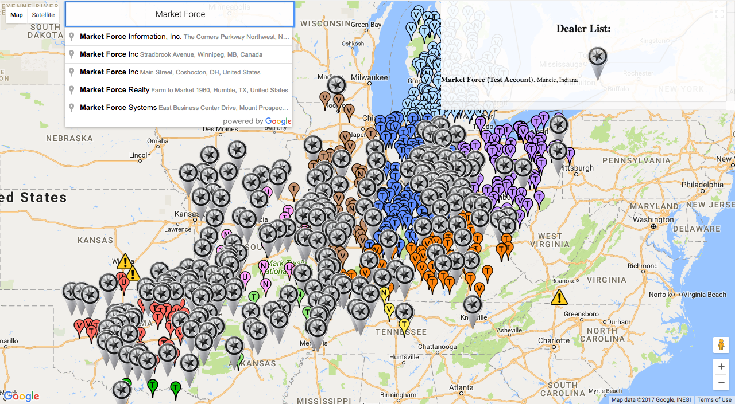Click orange V marker just above Knoxville star
Screen dimensions: 735x404
(478, 288)
